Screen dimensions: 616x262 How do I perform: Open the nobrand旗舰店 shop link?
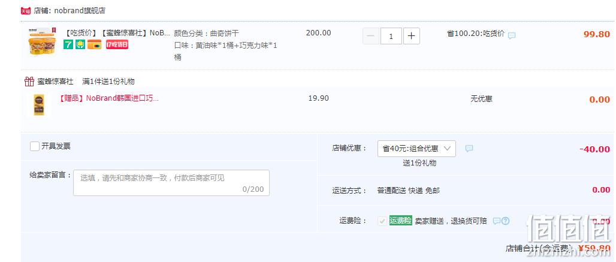point(80,11)
